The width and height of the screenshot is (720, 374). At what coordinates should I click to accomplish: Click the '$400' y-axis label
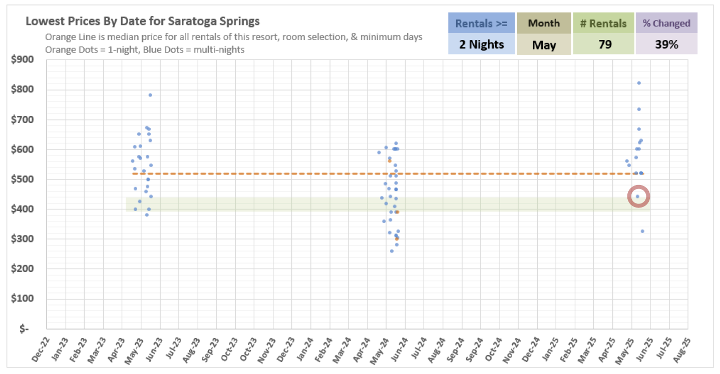[x=23, y=209]
